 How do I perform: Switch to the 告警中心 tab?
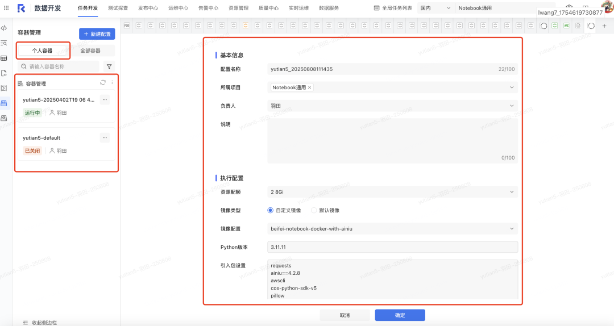point(208,8)
